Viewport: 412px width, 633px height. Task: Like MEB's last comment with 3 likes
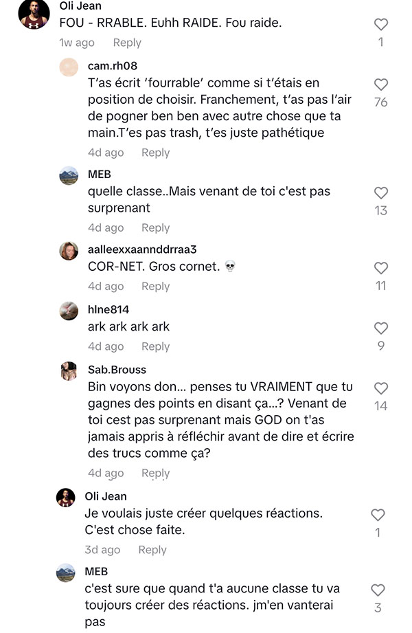pos(378,590)
